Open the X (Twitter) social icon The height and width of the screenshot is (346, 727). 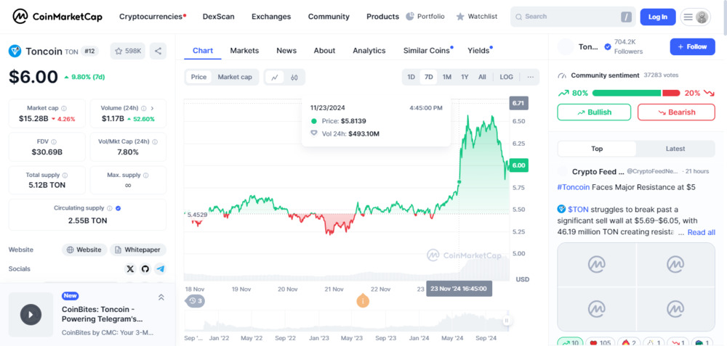[x=130, y=269]
